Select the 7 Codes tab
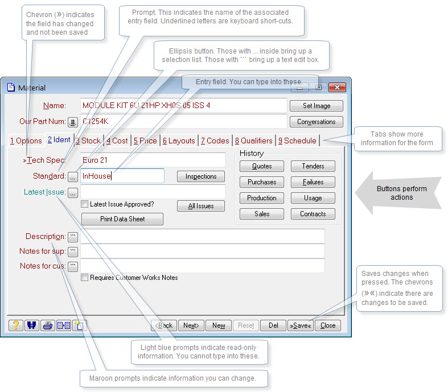The image size is (448, 392). pyautogui.click(x=215, y=141)
